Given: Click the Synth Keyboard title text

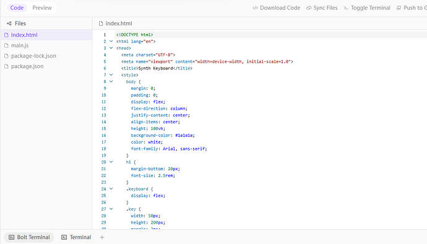Looking at the screenshot, I should click(x=155, y=68).
